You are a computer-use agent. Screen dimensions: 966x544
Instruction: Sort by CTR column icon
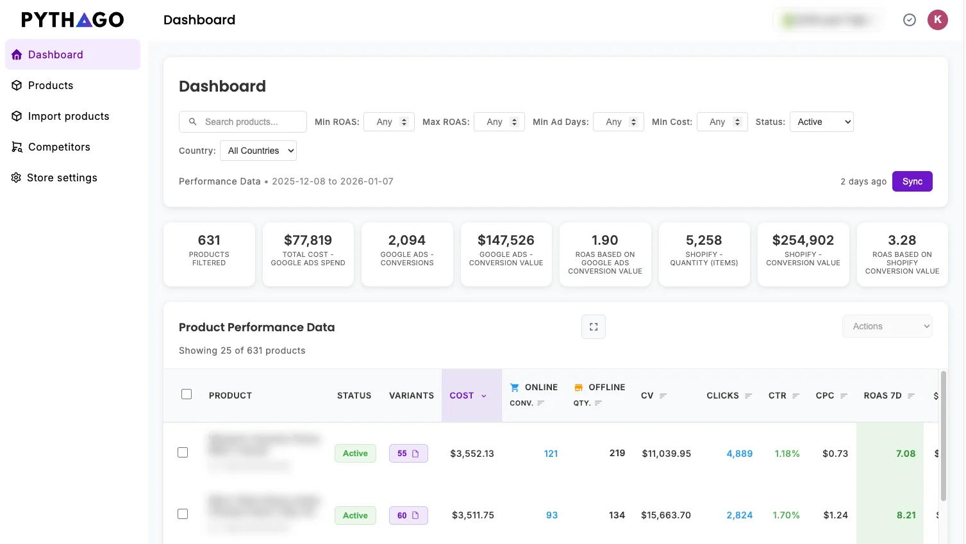pyautogui.click(x=795, y=396)
